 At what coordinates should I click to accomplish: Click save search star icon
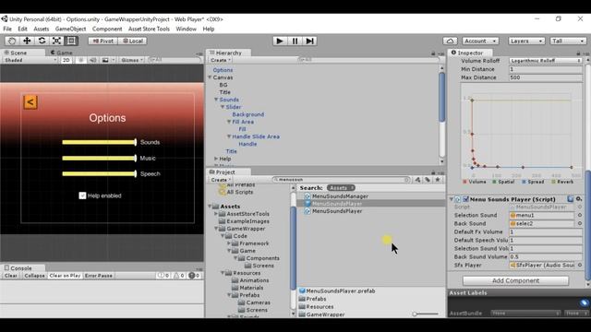coord(438,180)
